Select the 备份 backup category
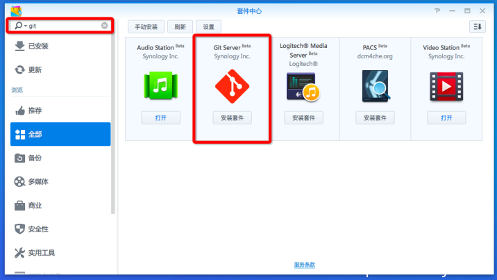 point(60,158)
